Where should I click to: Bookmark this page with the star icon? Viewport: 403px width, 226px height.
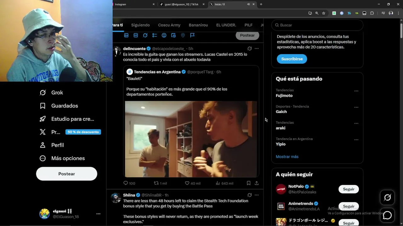tap(324, 13)
